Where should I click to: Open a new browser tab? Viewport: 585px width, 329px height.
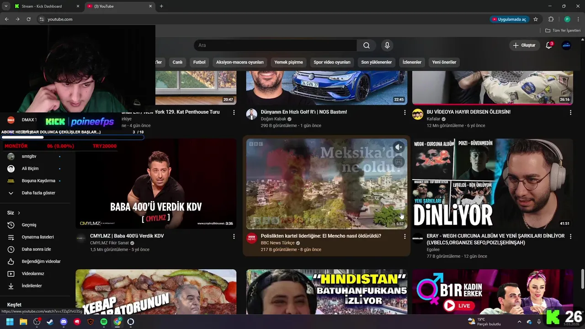point(161,6)
